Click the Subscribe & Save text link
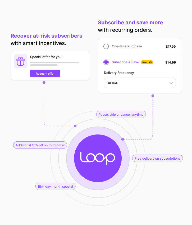The image size is (192, 225). (125, 62)
